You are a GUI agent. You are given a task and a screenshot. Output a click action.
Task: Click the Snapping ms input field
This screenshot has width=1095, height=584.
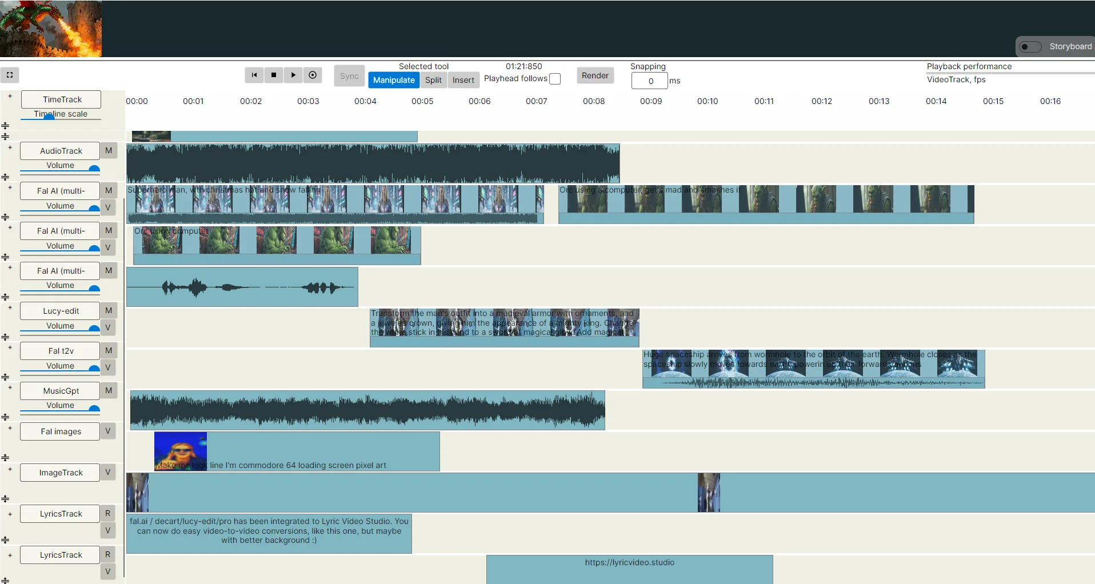click(650, 81)
